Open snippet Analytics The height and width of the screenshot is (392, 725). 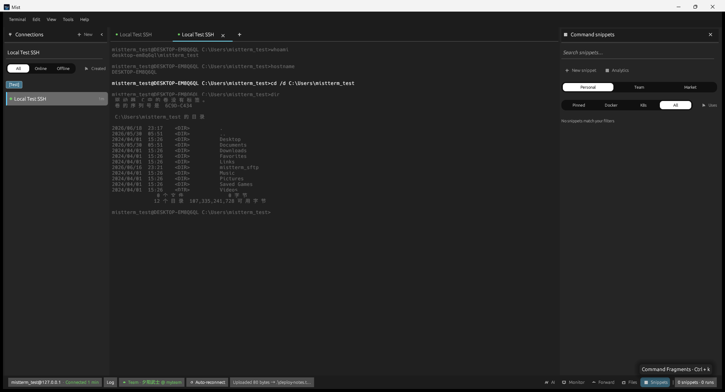coord(617,70)
